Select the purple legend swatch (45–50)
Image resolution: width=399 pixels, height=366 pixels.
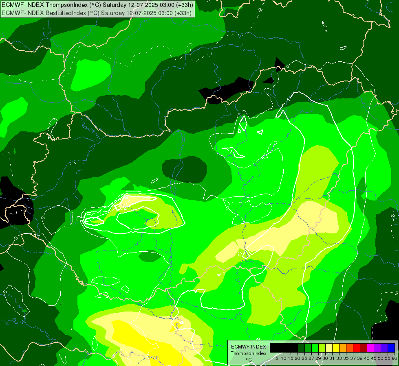[x=377, y=348]
